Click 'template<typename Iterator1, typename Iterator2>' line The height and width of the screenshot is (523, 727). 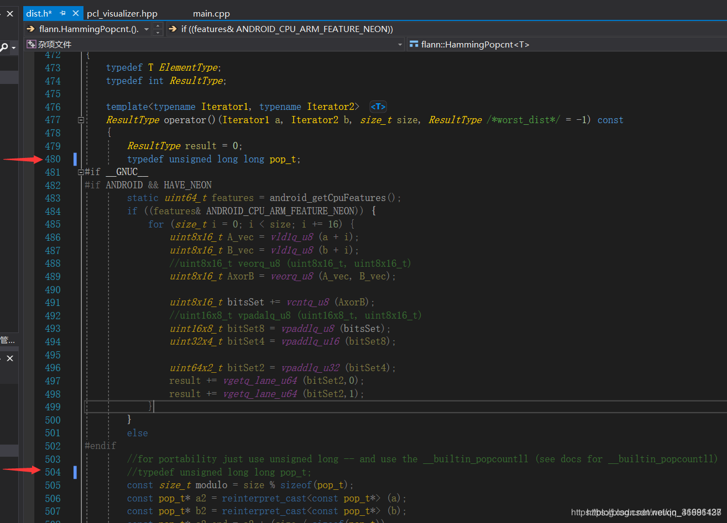pyautogui.click(x=233, y=107)
